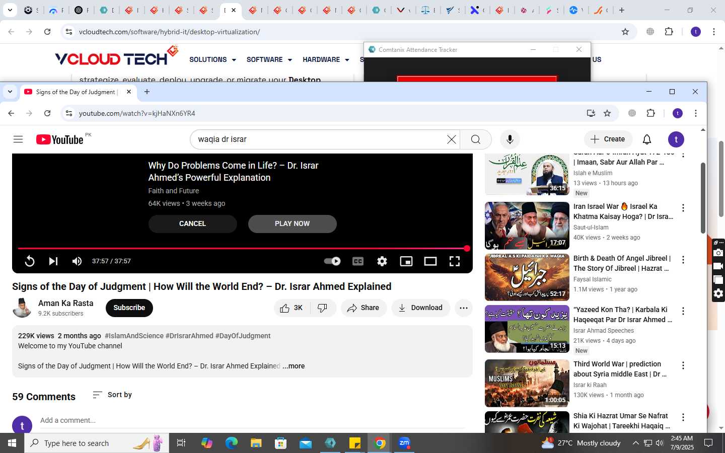Clear the search text with the X icon
725x453 pixels.
tap(452, 139)
